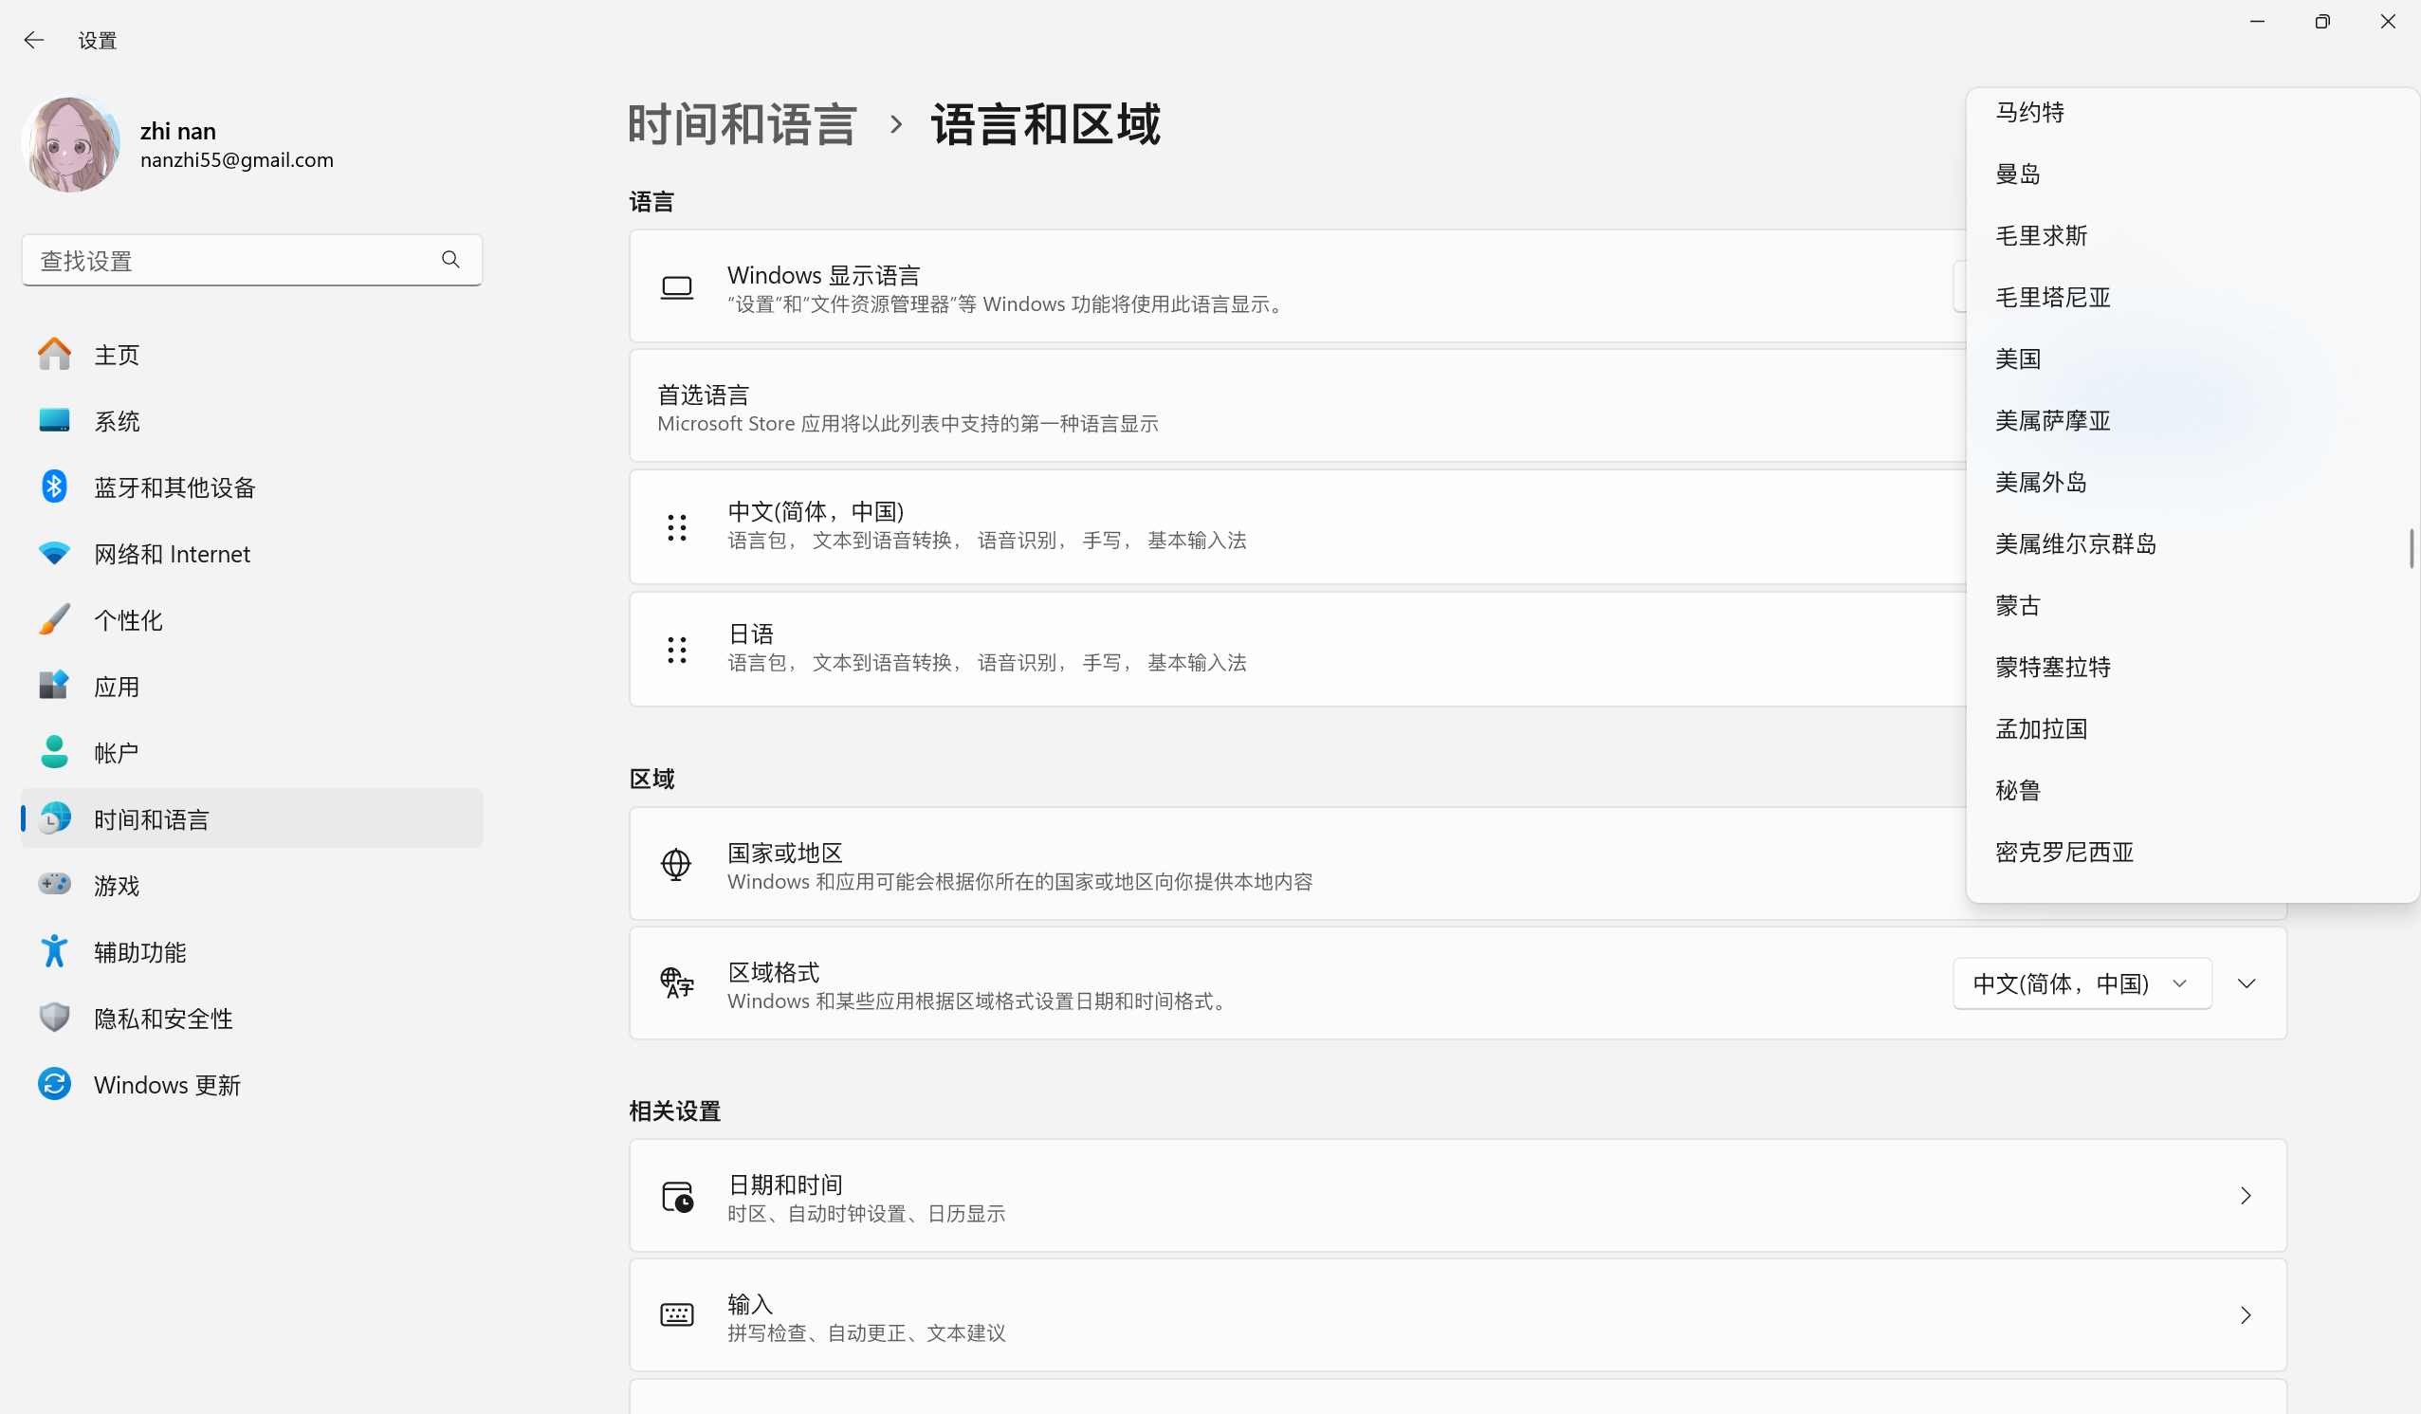
Task: Open Accessibility (辅助功能) settings
Action: pos(139,951)
